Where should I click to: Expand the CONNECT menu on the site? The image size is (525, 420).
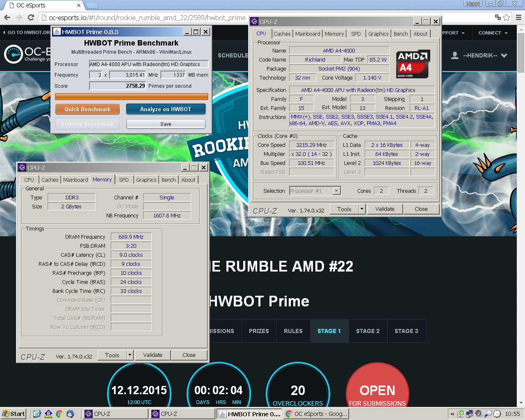(x=493, y=33)
